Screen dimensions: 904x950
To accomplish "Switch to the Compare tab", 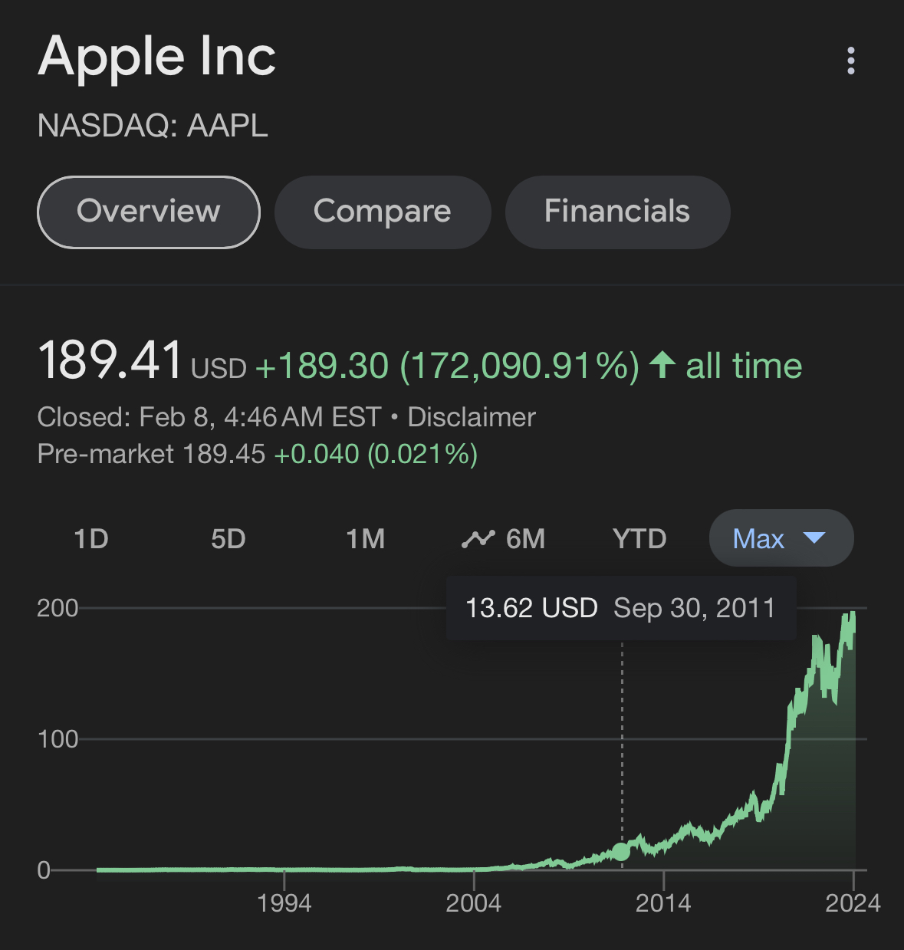I will pyautogui.click(x=383, y=212).
